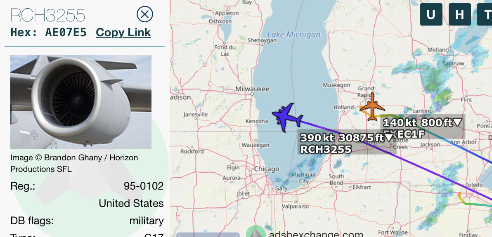Image resolution: width=492 pixels, height=237 pixels.
Task: Toggle the T button at top right
Action: [485, 14]
